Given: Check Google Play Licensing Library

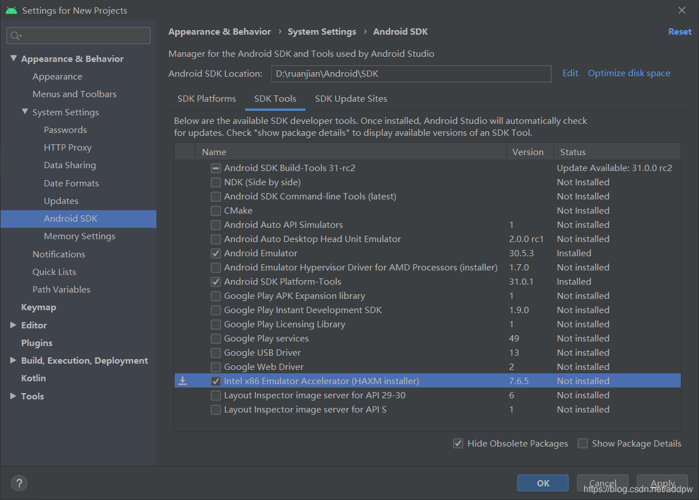Looking at the screenshot, I should pos(216,324).
